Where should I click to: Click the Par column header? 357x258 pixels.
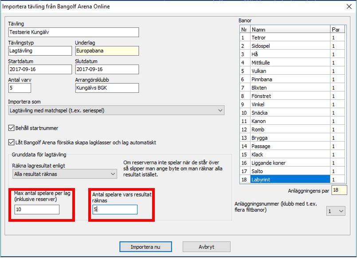coord(337,30)
